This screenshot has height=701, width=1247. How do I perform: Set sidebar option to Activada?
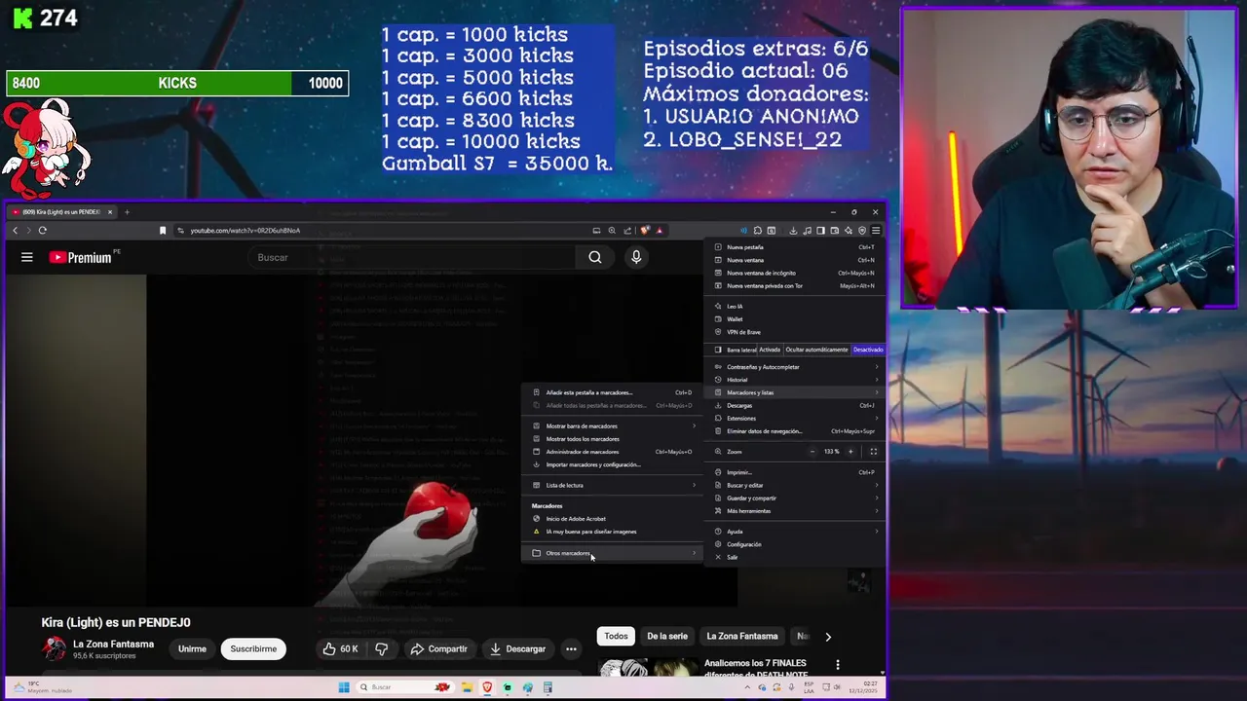(770, 350)
